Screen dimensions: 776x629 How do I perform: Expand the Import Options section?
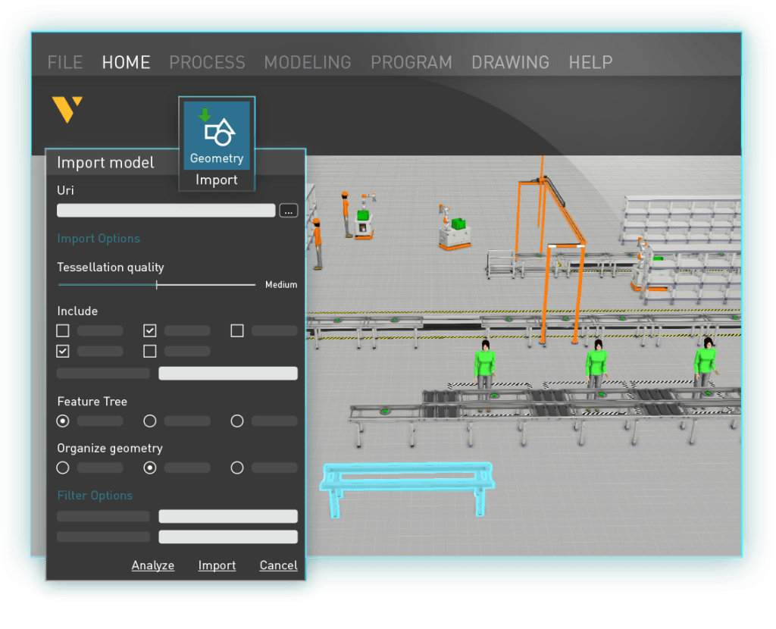tap(99, 239)
